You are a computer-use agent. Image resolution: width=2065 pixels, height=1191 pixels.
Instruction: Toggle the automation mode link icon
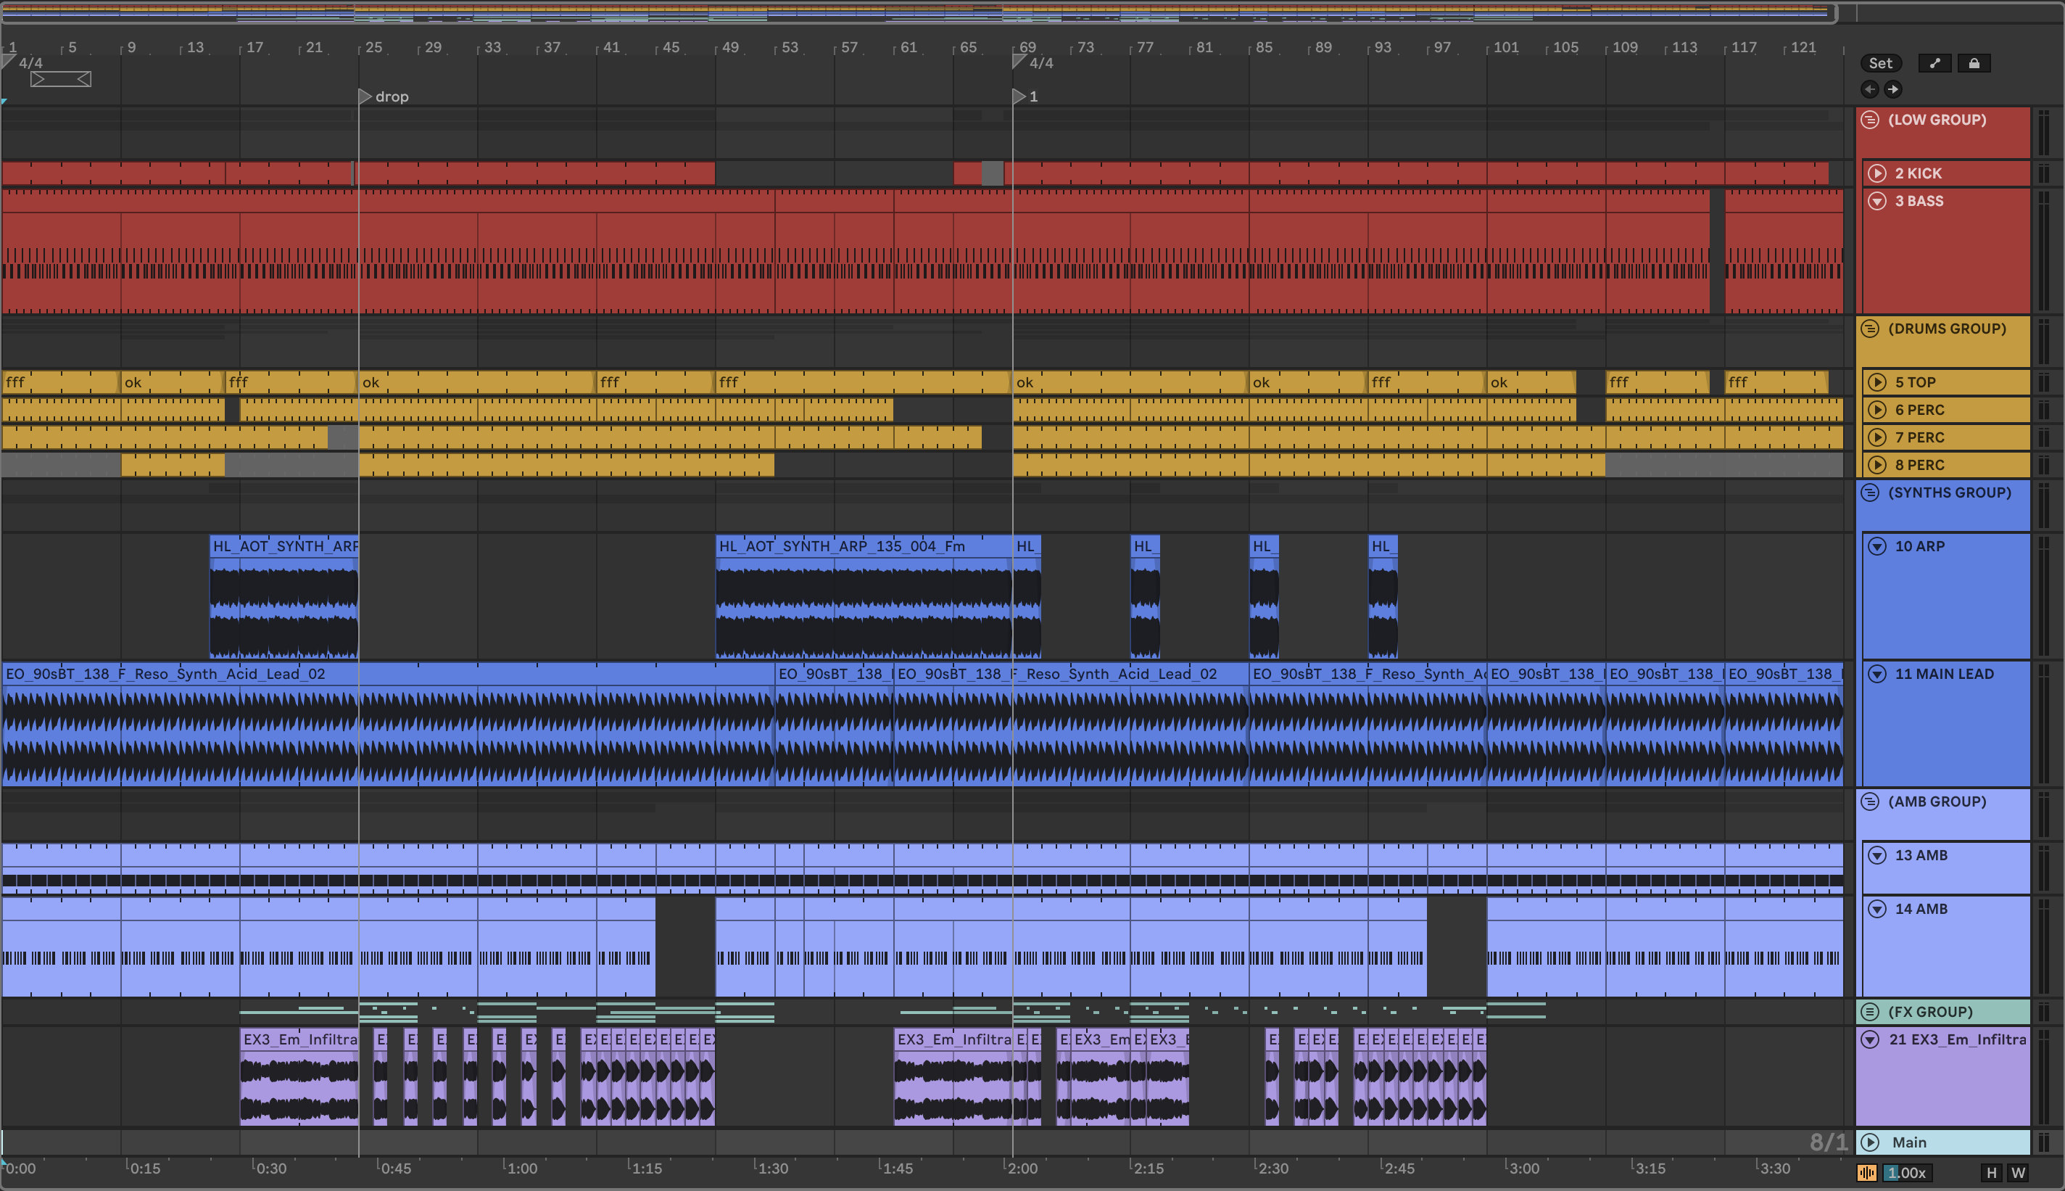click(1934, 63)
